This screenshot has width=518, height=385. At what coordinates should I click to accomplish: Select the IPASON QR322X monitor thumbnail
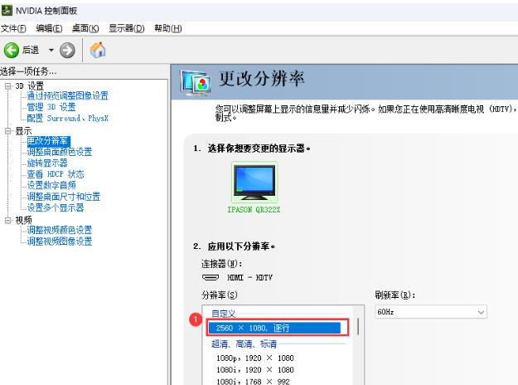[254, 183]
